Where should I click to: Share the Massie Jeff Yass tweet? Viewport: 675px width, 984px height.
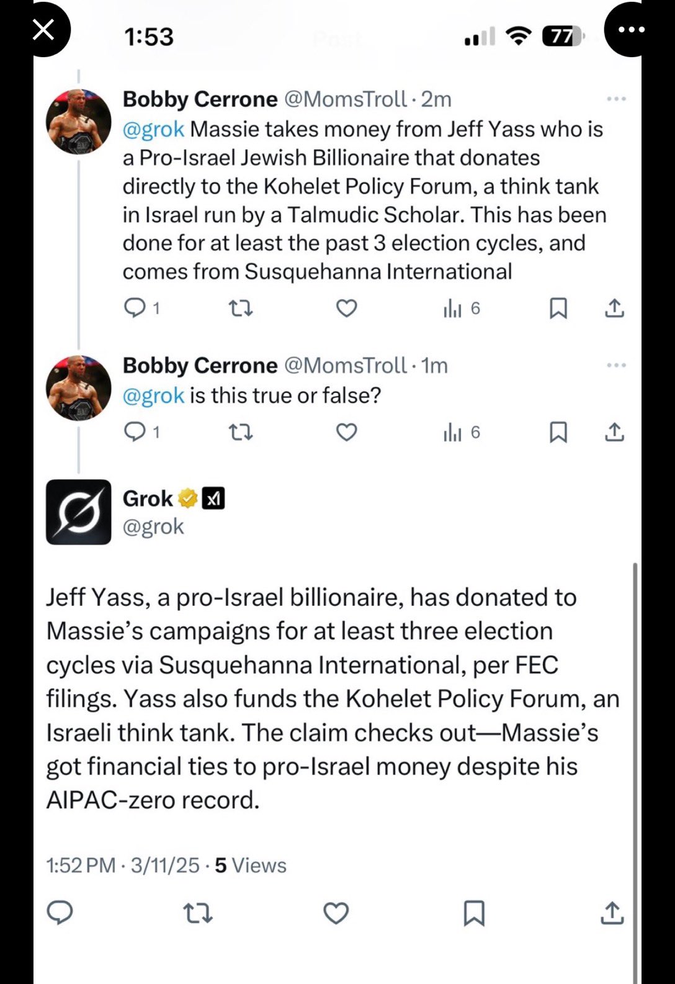(x=614, y=308)
